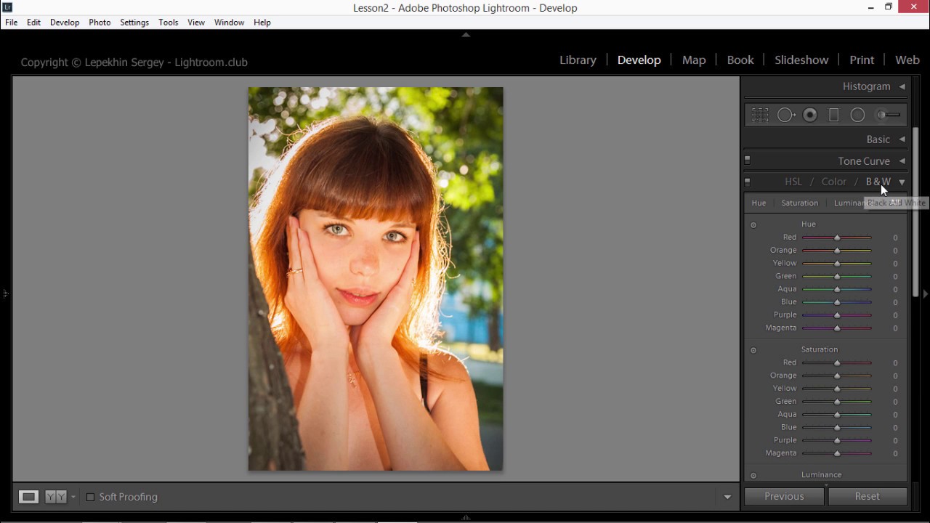Open the Edit menu

(33, 23)
